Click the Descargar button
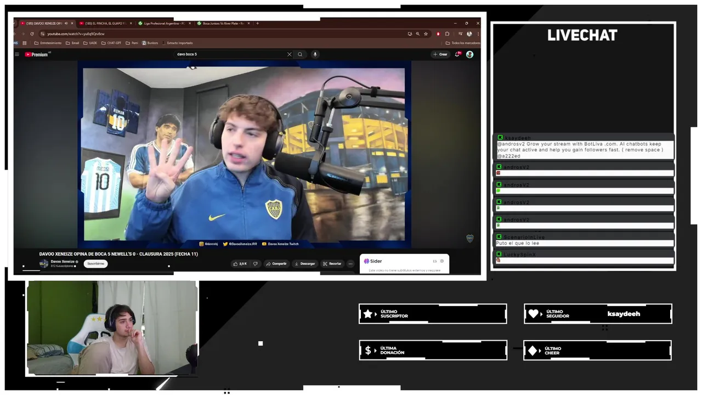 305,264
